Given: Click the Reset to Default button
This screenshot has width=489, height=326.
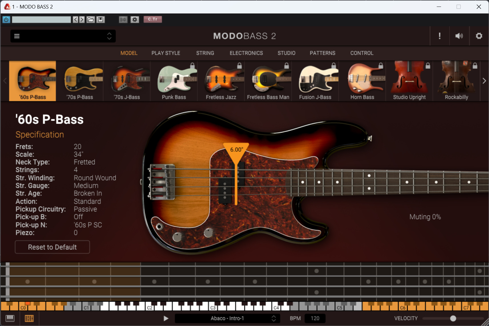Looking at the screenshot, I should click(52, 247).
